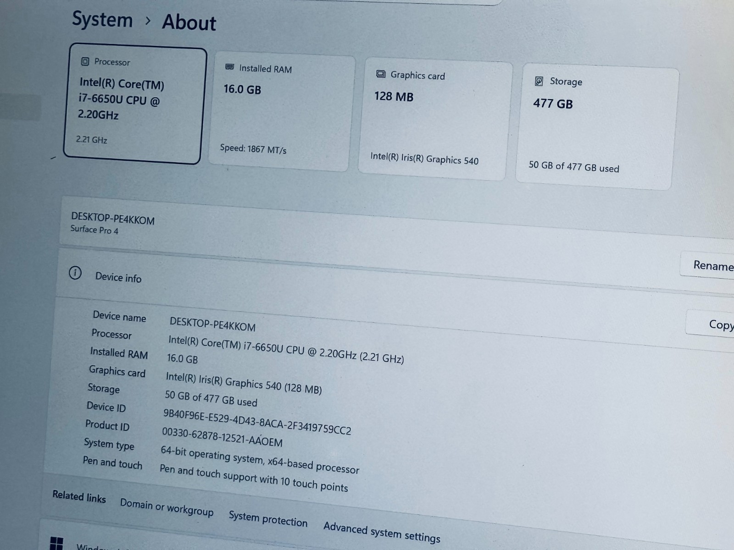Open the System protection link

268,519
